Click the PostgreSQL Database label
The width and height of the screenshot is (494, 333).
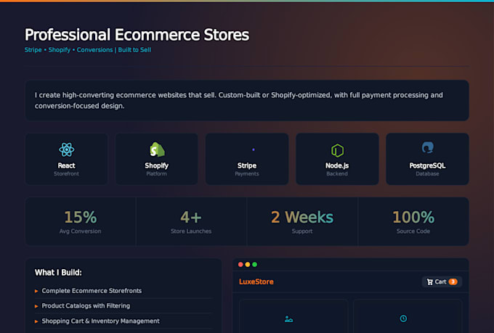pos(427,169)
